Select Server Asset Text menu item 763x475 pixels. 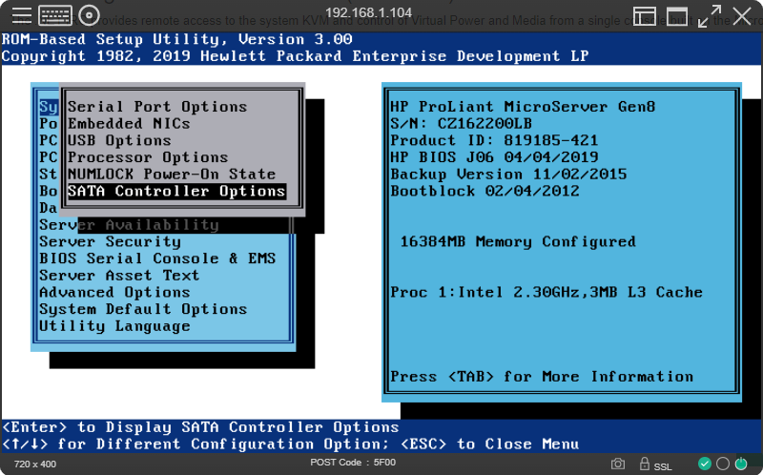point(119,276)
